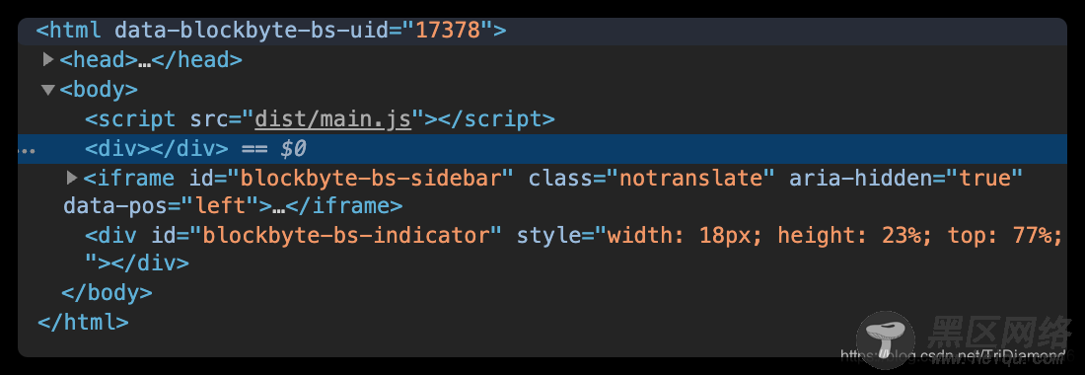Click the three-dot actions on selected div row

point(26,150)
